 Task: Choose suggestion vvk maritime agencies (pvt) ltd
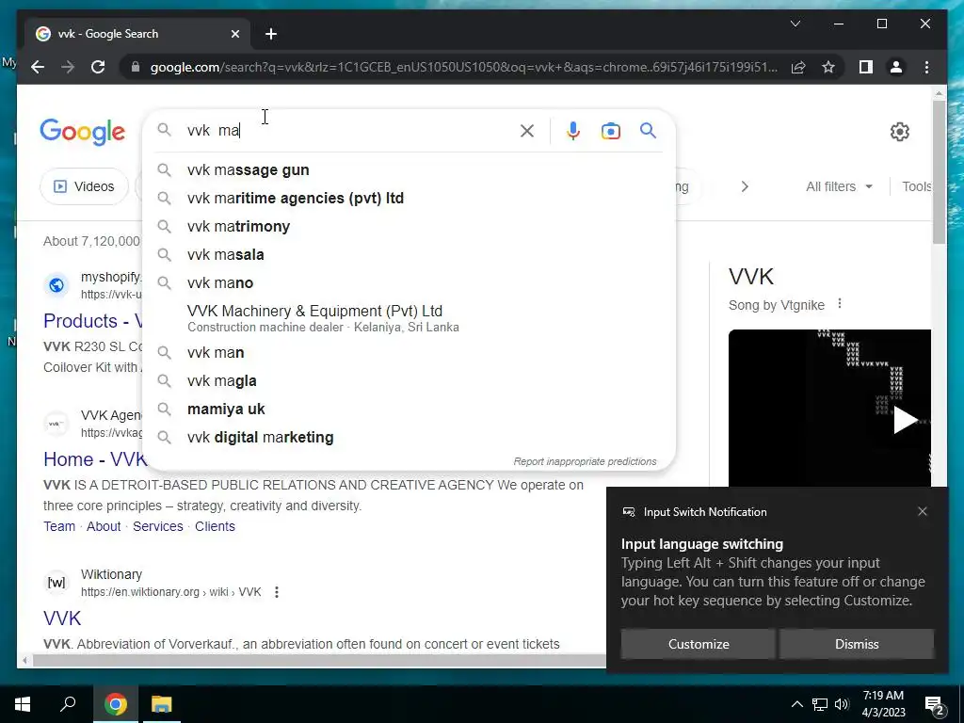click(x=409, y=199)
